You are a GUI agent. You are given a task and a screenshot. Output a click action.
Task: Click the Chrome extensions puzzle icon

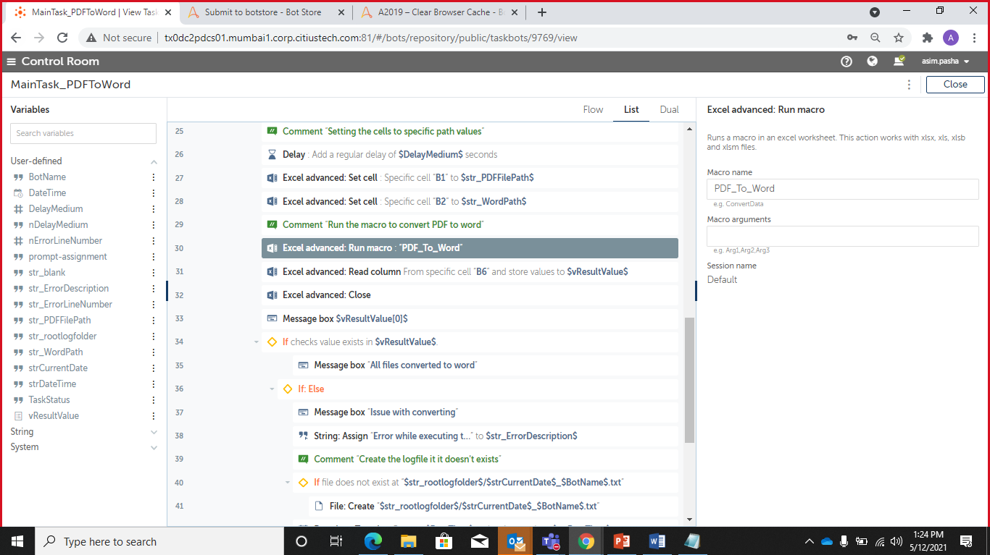pos(927,38)
